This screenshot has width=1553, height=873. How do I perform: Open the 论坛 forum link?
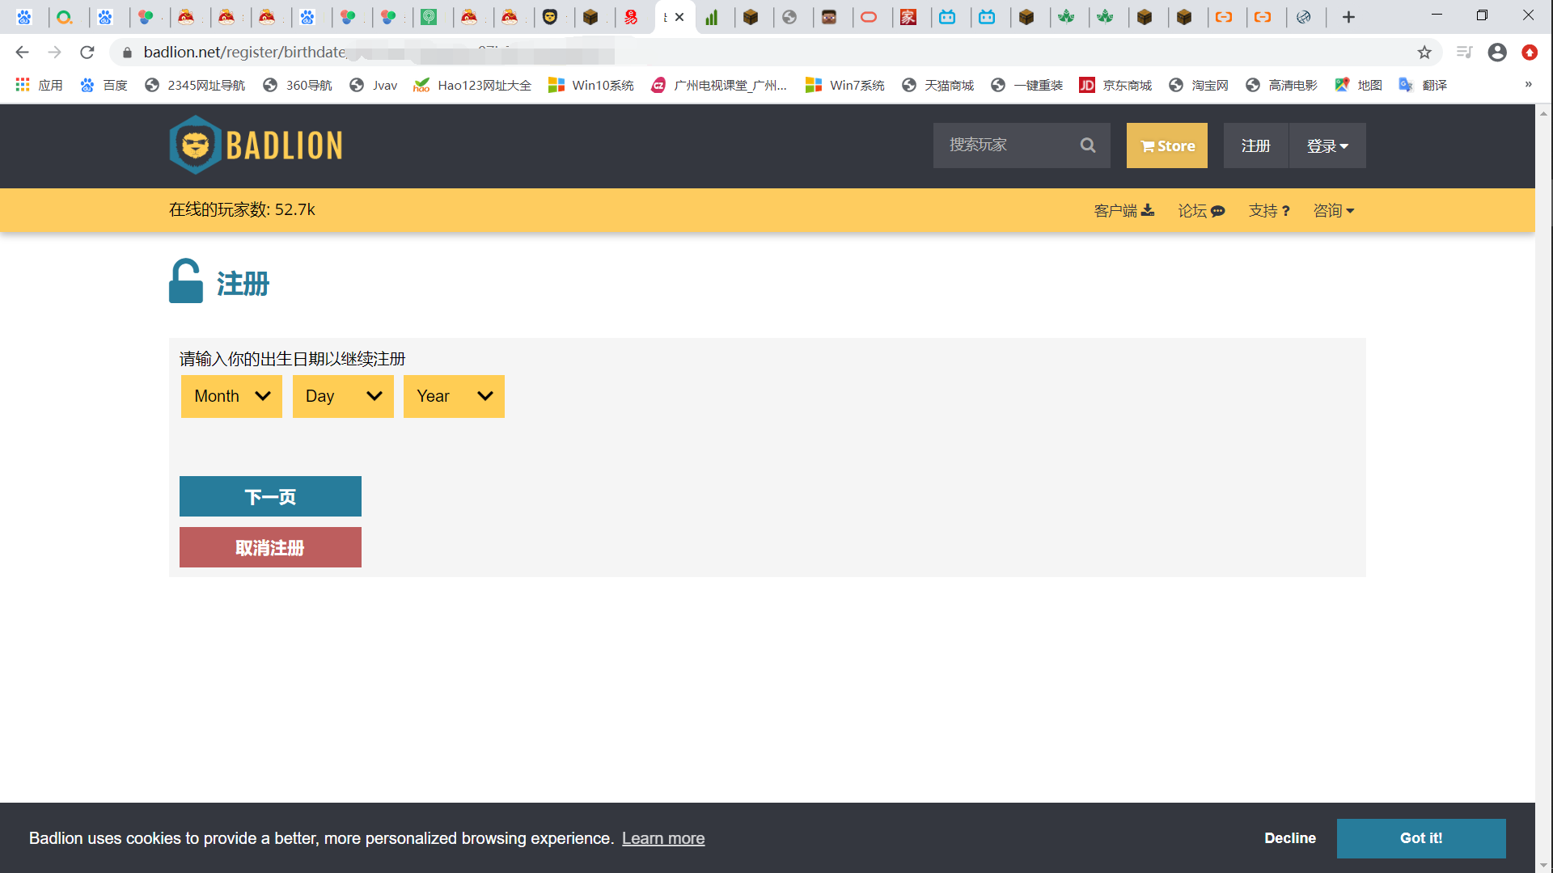[x=1201, y=211]
